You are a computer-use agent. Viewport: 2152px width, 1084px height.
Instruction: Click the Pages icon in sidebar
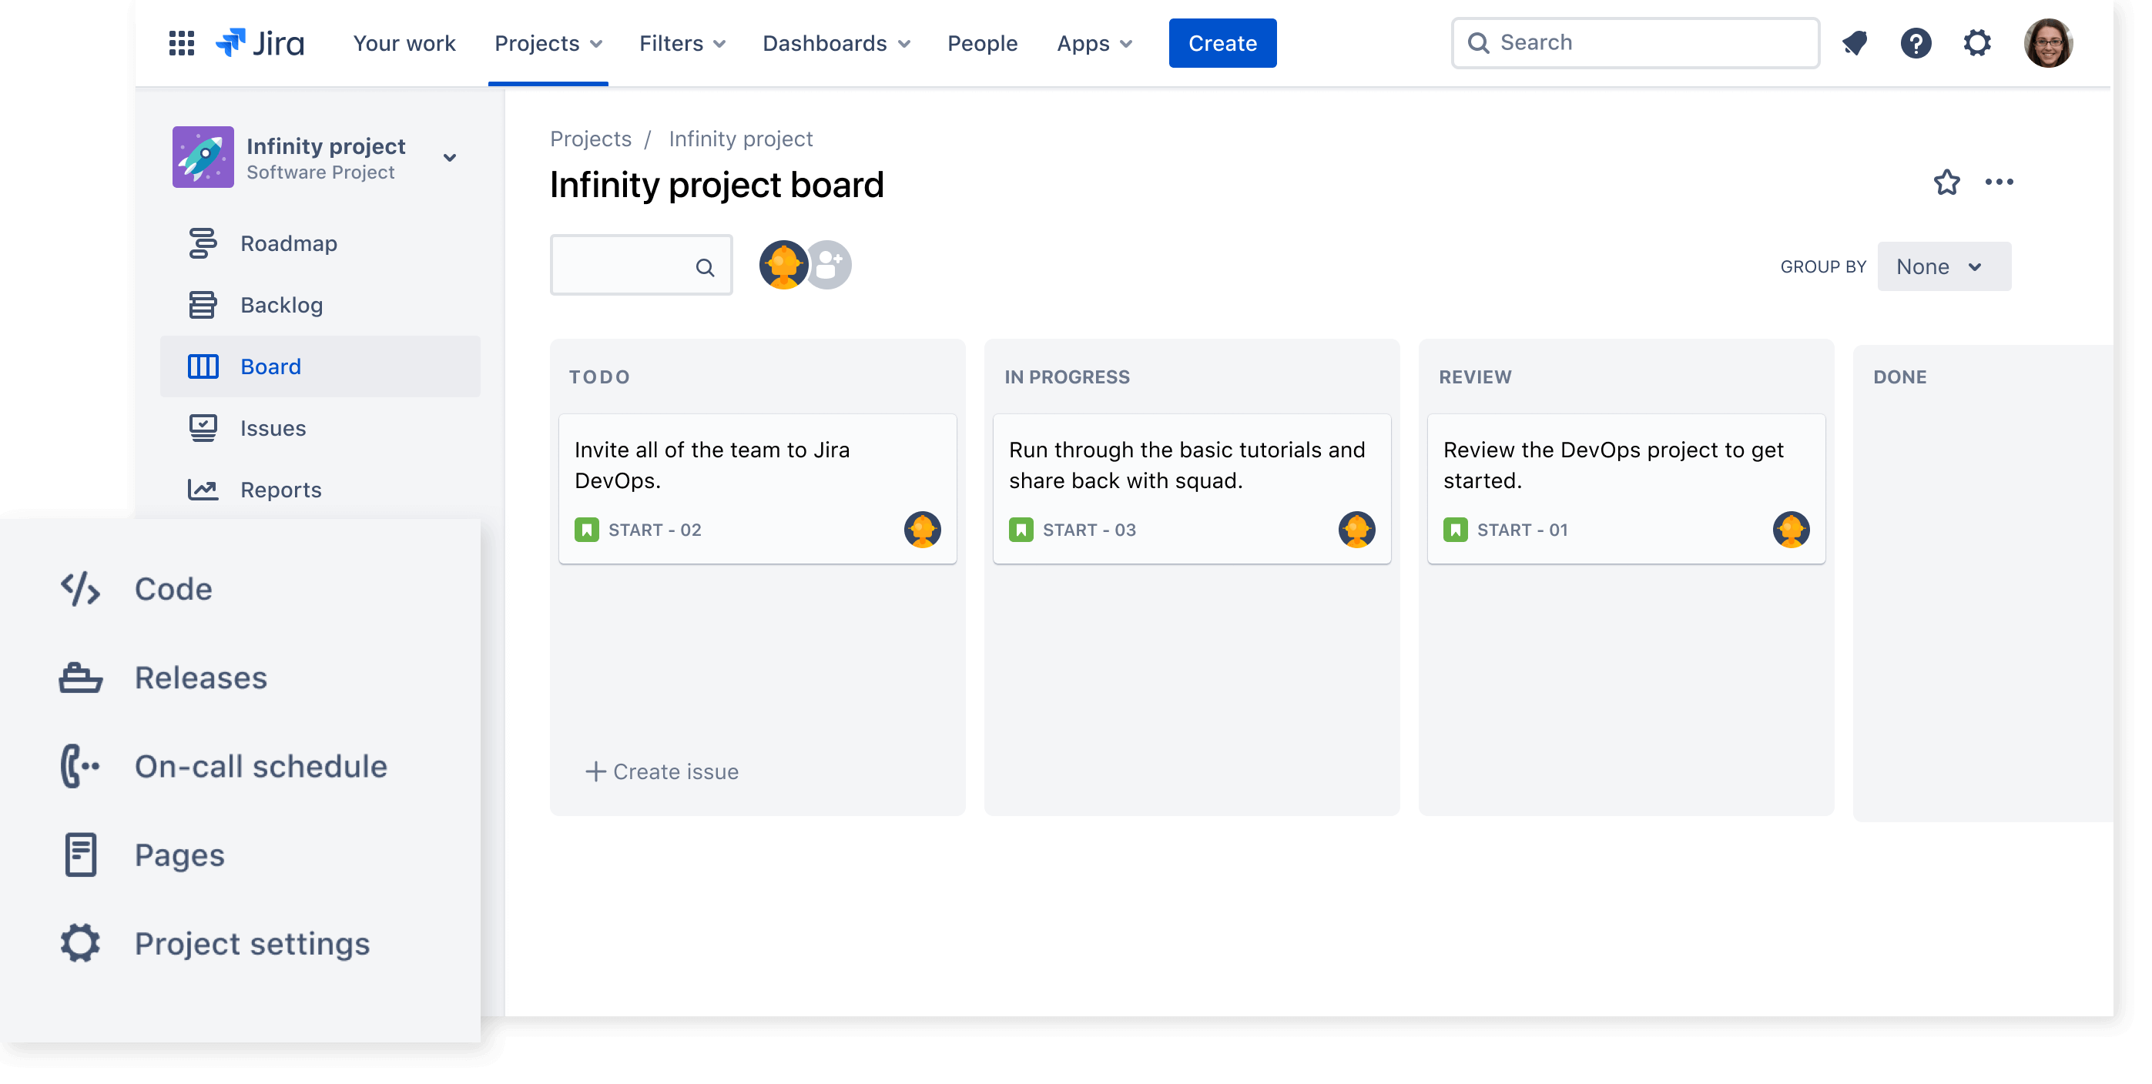[79, 853]
